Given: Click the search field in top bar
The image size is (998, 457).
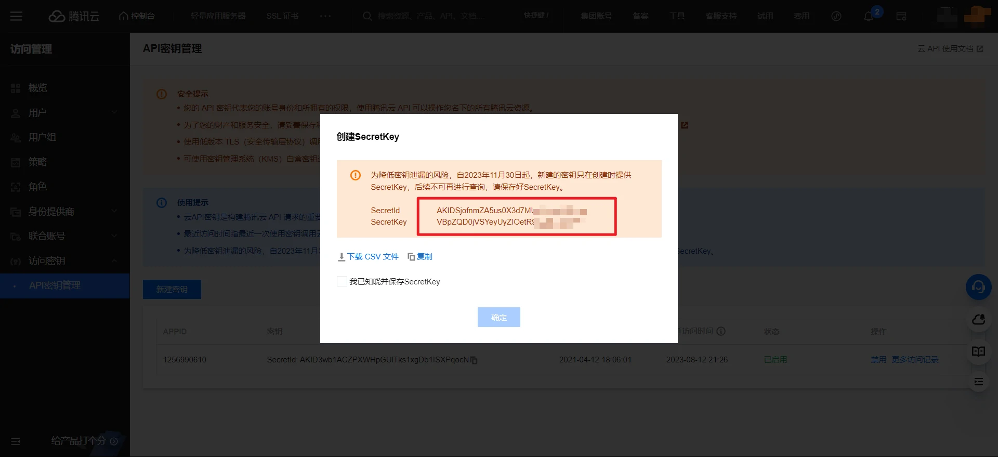Looking at the screenshot, I should pyautogui.click(x=431, y=16).
